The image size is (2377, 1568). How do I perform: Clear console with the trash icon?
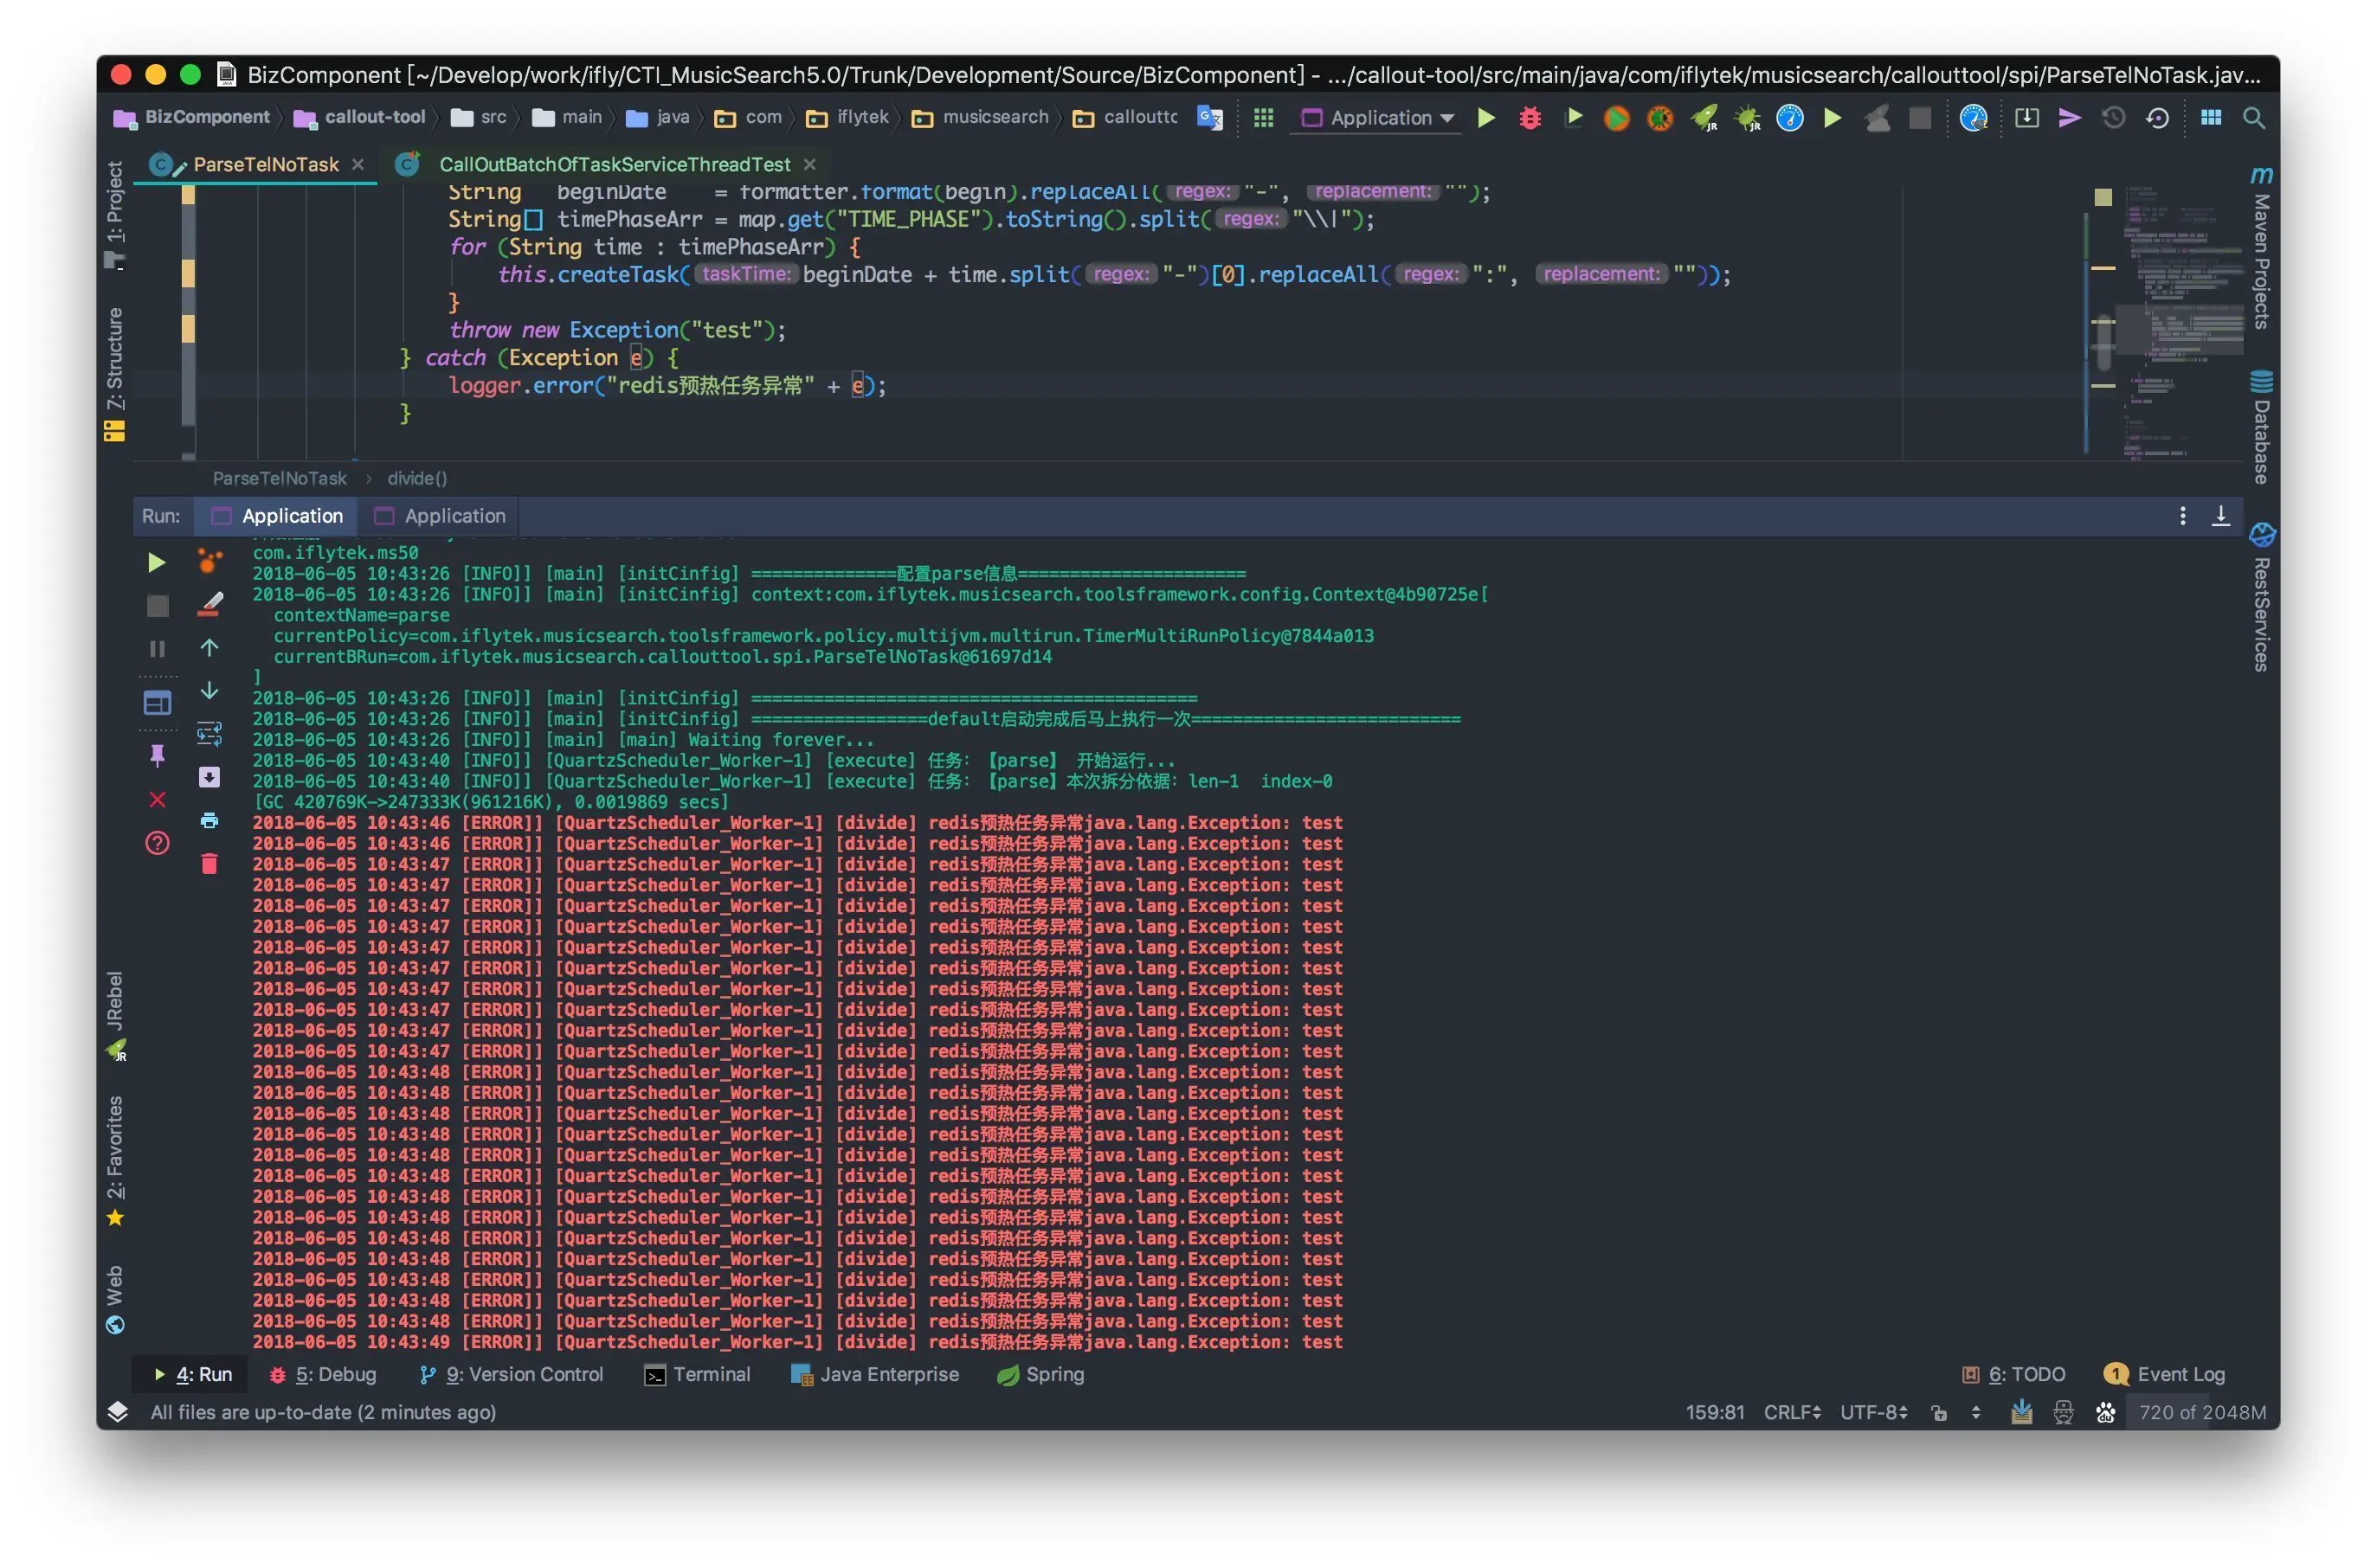[209, 864]
